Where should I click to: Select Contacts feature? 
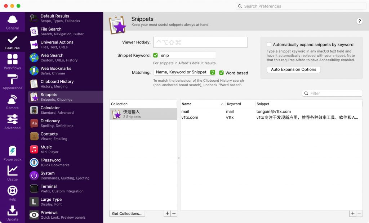66,136
